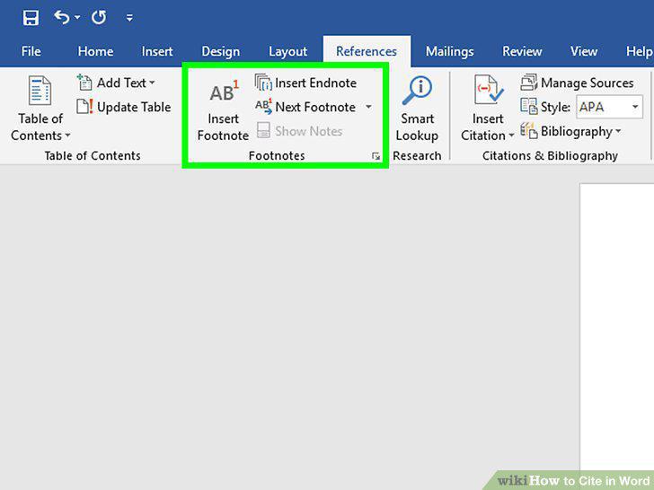654x490 pixels.
Task: Select the References tab
Action: click(x=367, y=51)
